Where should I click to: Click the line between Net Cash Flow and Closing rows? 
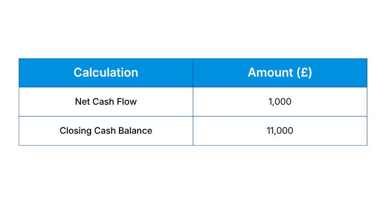tap(106, 116)
